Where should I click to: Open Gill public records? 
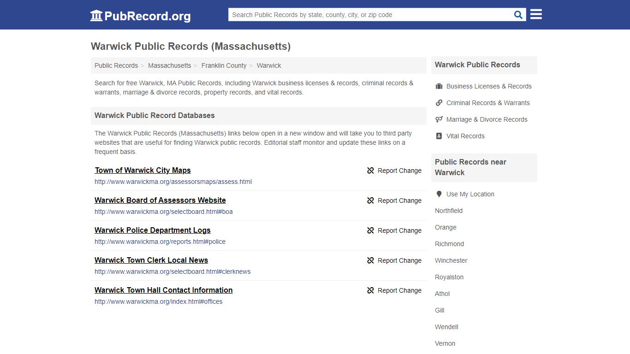point(440,310)
